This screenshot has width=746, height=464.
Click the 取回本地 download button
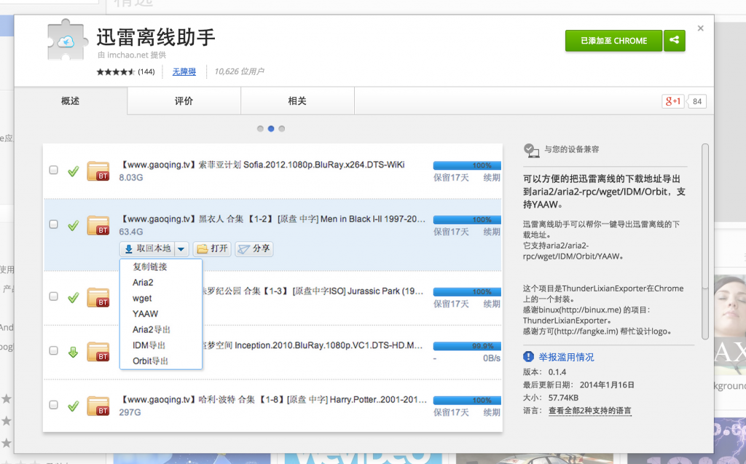147,248
